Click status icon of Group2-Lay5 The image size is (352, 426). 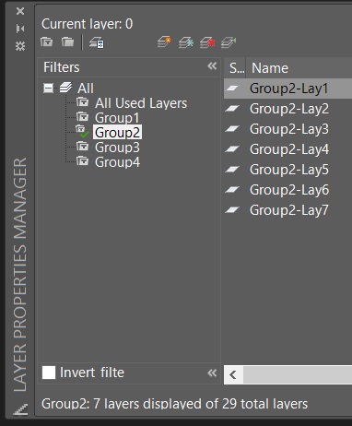click(x=232, y=170)
